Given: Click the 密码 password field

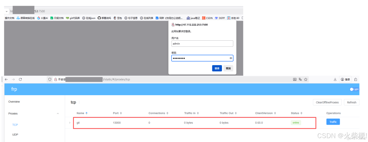Looking at the screenshot, I should pos(202,58).
